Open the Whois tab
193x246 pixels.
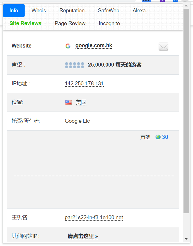coord(39,11)
